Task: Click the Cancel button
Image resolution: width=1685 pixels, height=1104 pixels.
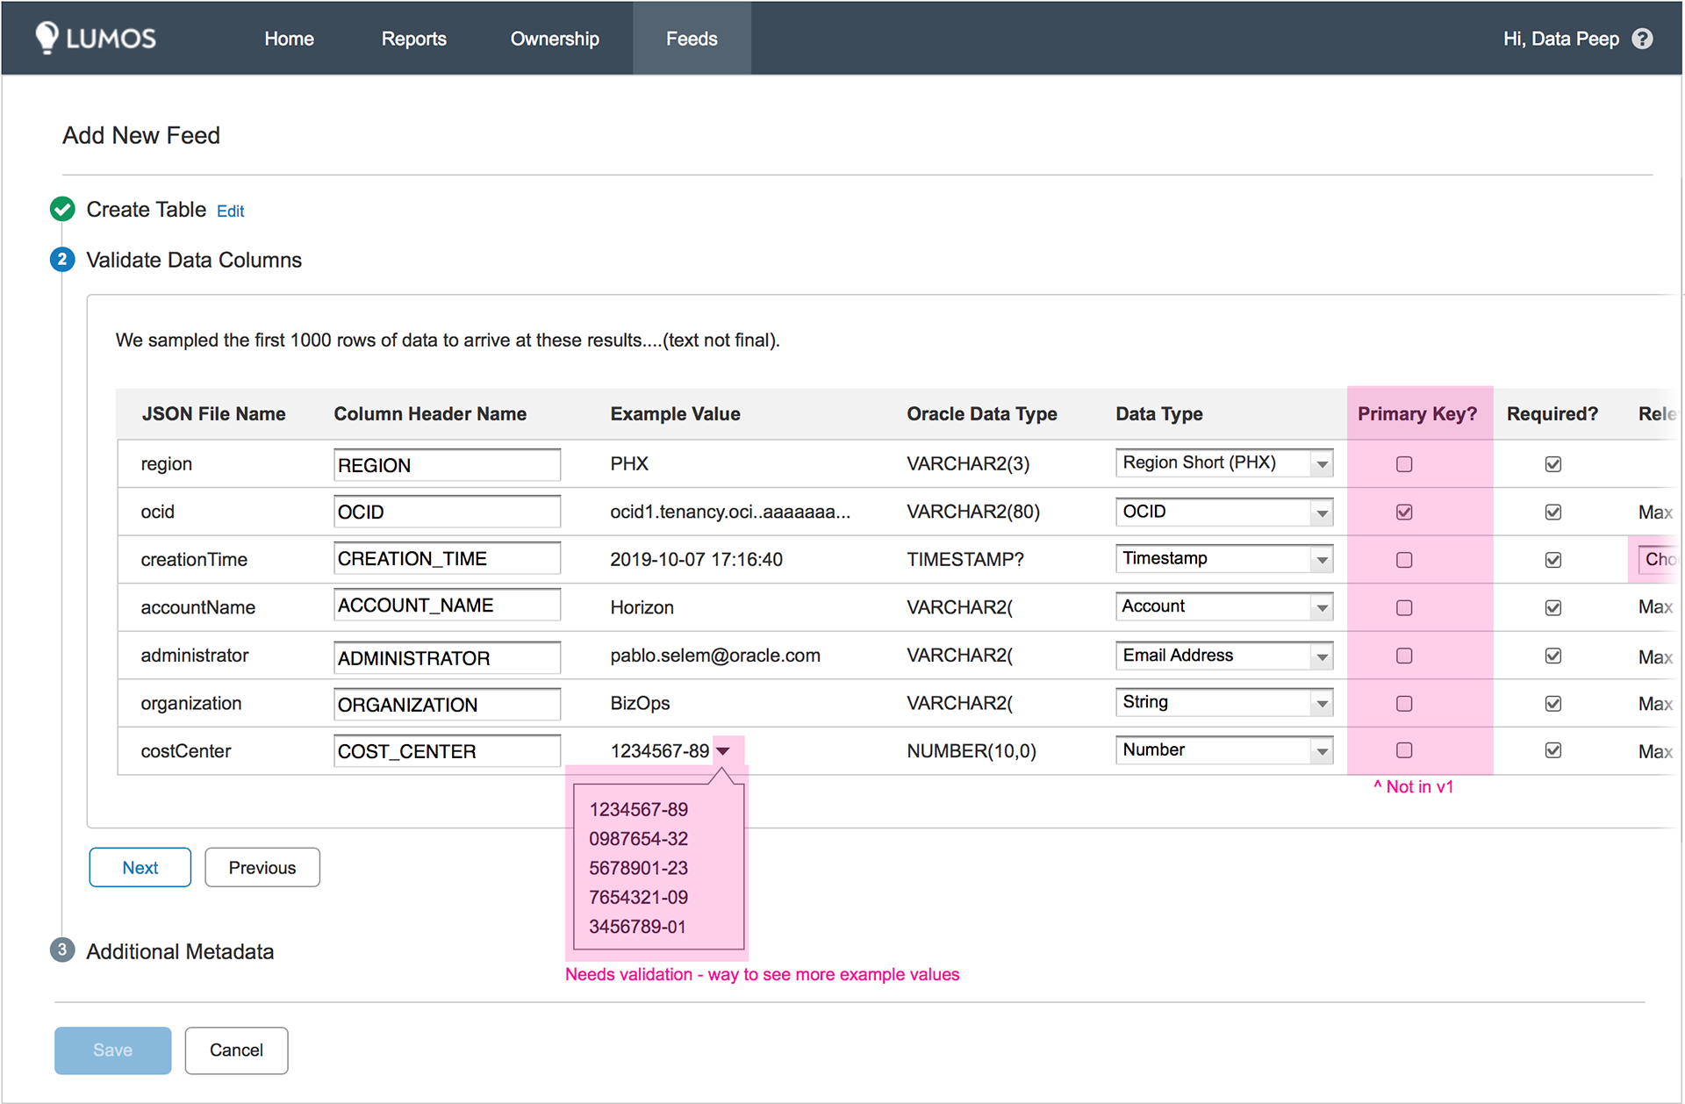Action: point(236,1050)
